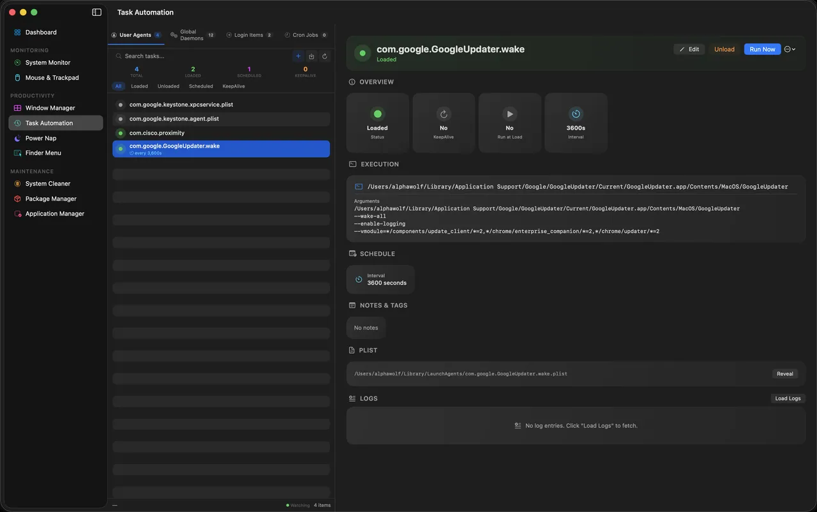The height and width of the screenshot is (512, 817).
Task: Click the Watching status indicator
Action: pyautogui.click(x=298, y=505)
